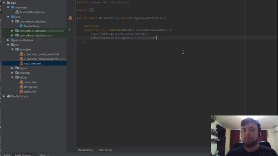Click the Gradle Scripts elephant icon
This screenshot has width=278, height=156.
(9, 96)
